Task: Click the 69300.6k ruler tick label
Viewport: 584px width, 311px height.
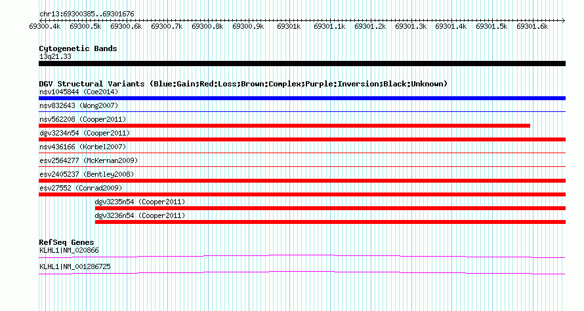Action: click(x=126, y=27)
